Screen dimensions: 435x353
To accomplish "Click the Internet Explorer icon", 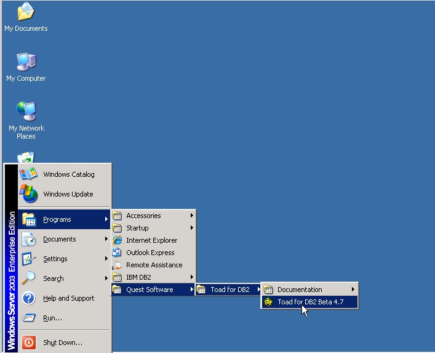I will 117,240.
